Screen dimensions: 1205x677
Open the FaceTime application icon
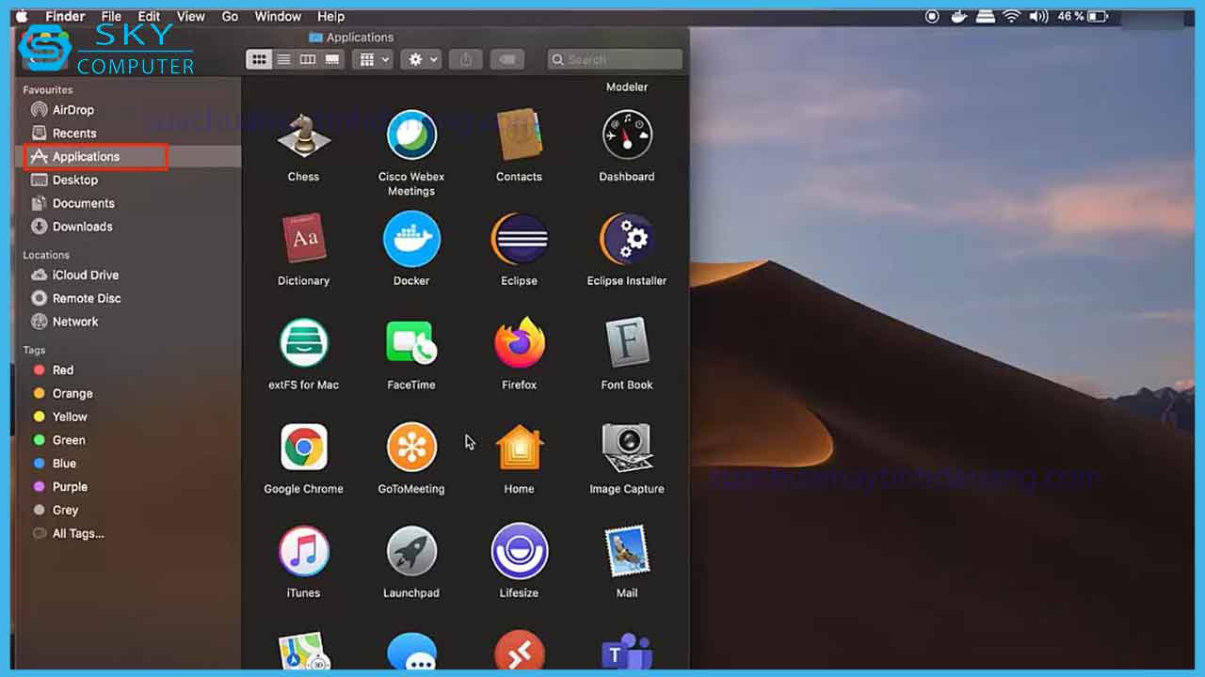click(x=411, y=343)
